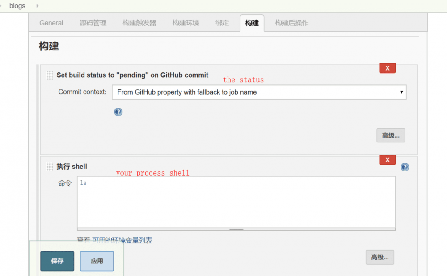
Task: Click the 应用 button
Action: pyautogui.click(x=97, y=261)
